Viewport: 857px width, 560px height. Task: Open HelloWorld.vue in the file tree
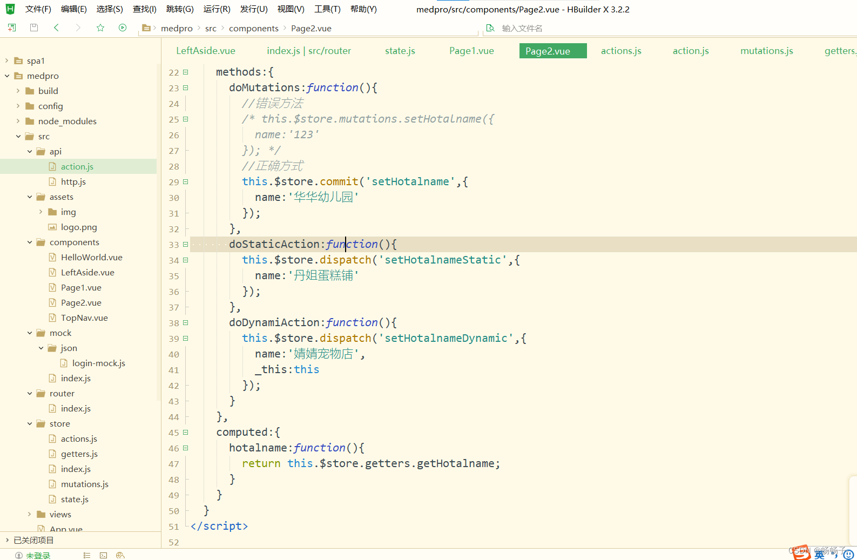click(x=92, y=257)
